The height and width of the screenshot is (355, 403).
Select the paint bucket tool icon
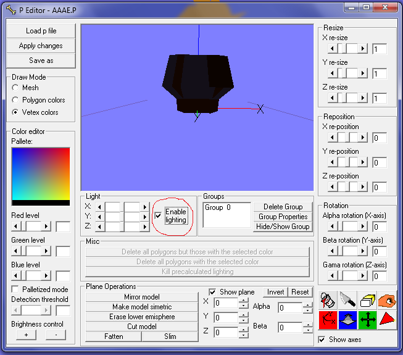point(328,300)
